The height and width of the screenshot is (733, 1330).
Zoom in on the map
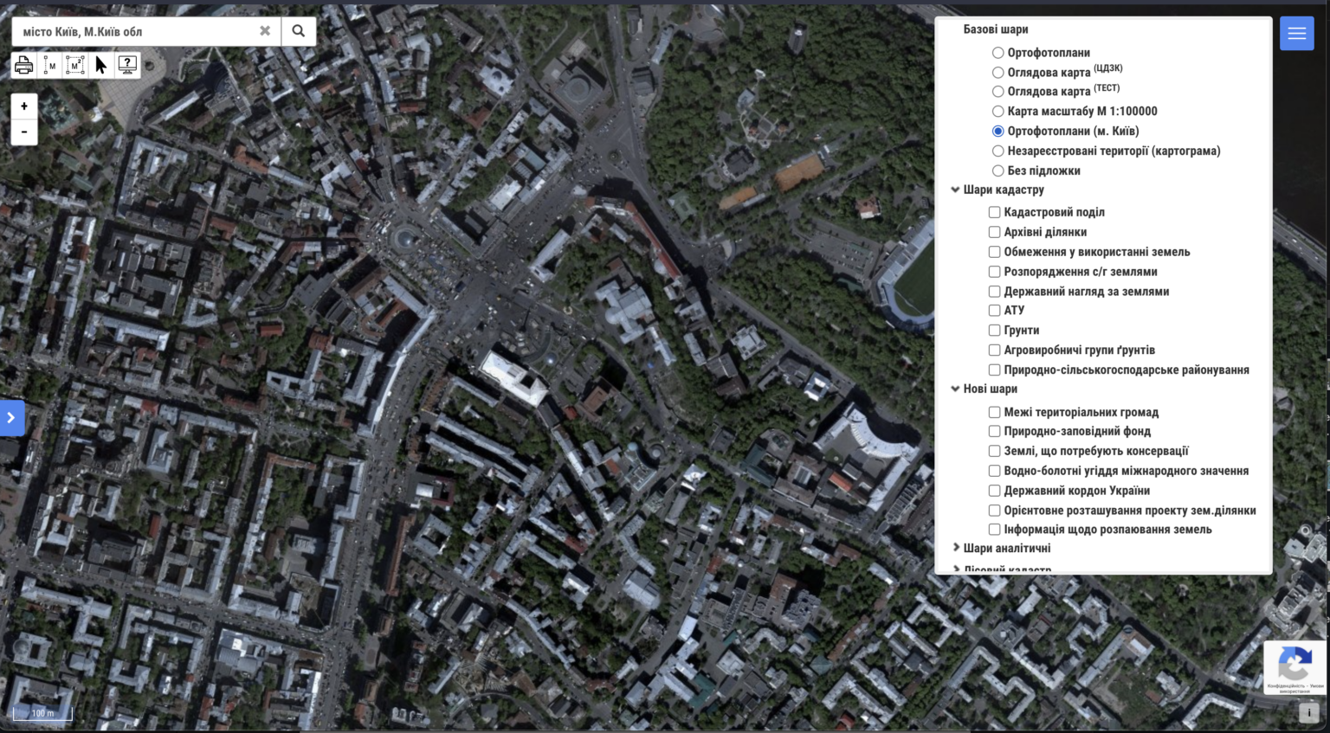click(x=24, y=106)
